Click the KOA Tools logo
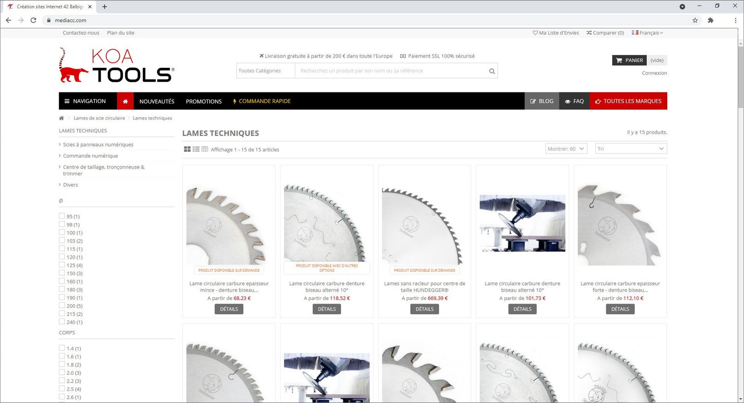Image resolution: width=744 pixels, height=403 pixels. pos(117,65)
